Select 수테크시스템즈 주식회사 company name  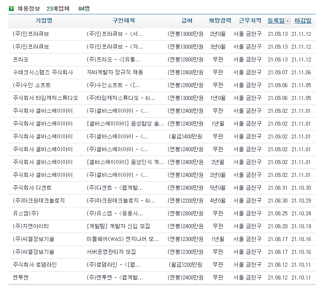[x=43, y=72]
